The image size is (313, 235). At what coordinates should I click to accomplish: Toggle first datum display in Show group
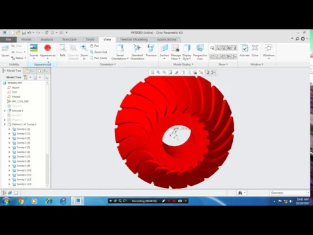(x=212, y=48)
